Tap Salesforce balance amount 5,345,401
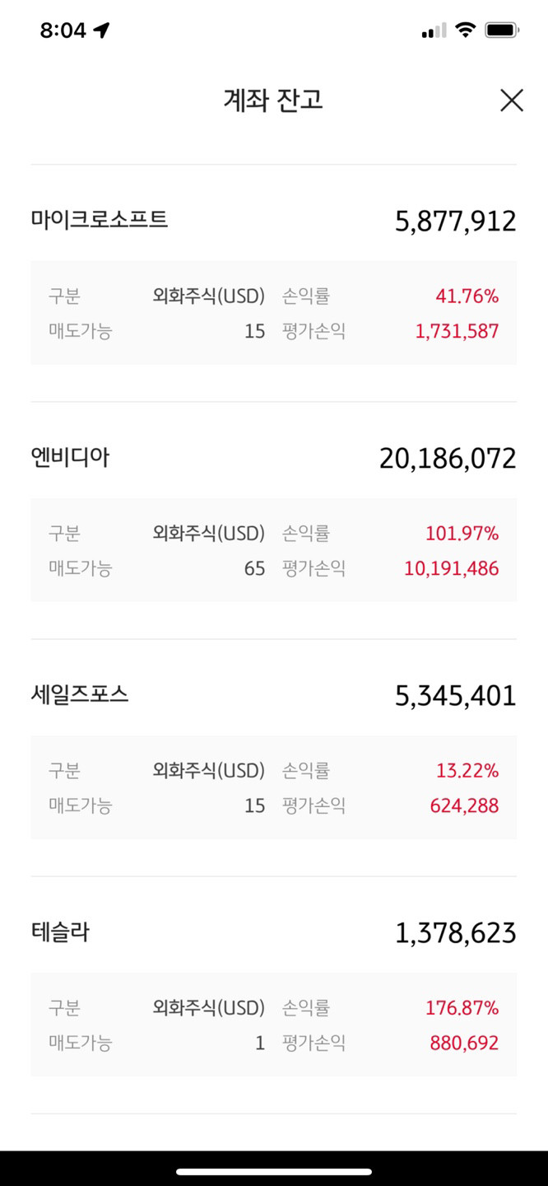Image resolution: width=548 pixels, height=1186 pixels. click(x=456, y=695)
